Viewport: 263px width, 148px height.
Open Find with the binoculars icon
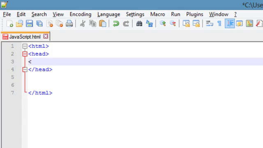coord(139,23)
